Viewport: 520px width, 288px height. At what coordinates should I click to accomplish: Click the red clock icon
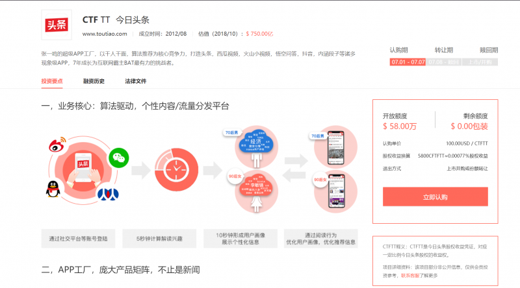(174, 172)
